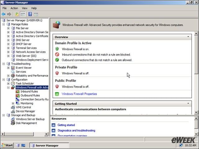199x149 pixels.
Task: Click the Outbound Rules icon
Action: tap(17, 95)
